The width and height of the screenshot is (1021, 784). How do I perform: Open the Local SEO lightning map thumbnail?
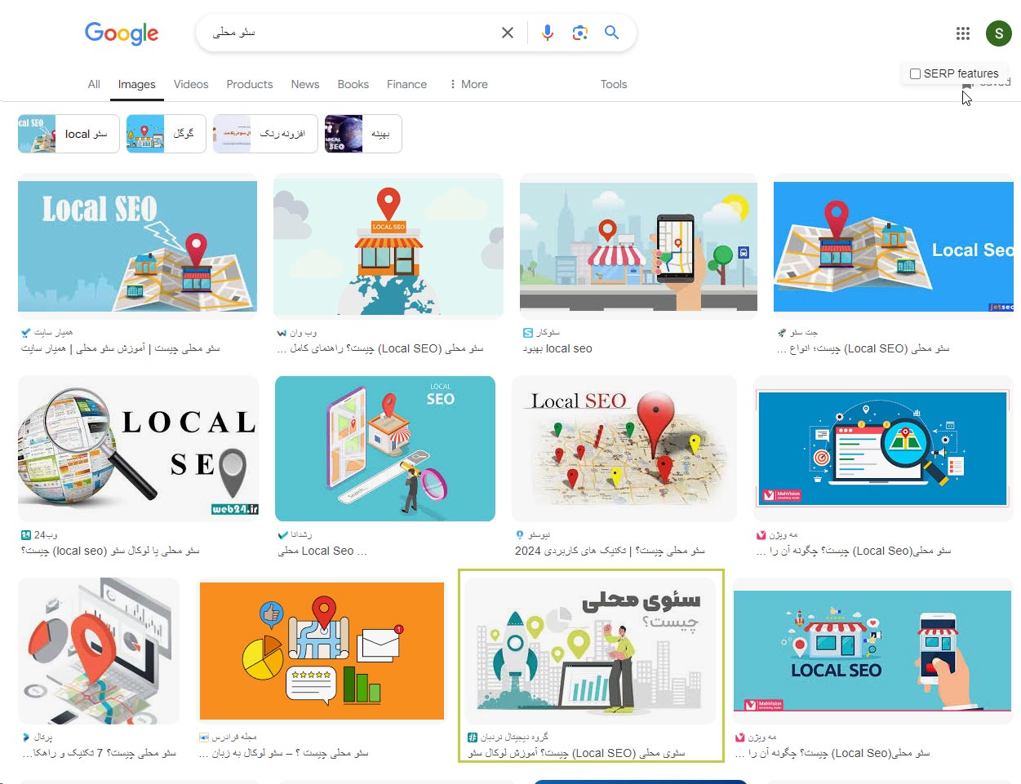[137, 246]
